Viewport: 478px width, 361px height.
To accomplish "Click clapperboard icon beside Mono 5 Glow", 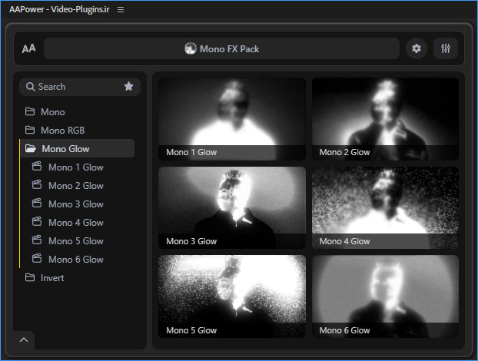I will coord(37,240).
